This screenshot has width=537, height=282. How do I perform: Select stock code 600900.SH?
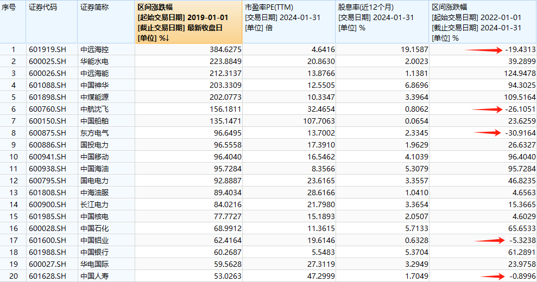(47, 204)
